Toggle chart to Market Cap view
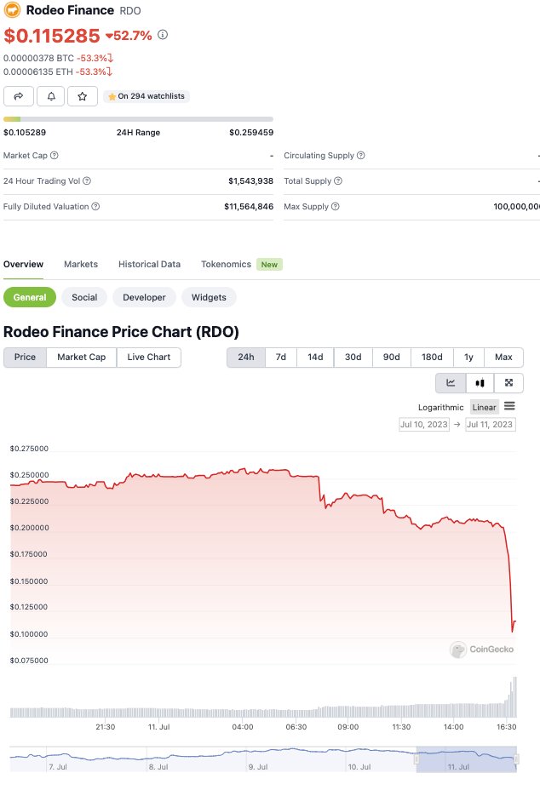 tap(81, 357)
